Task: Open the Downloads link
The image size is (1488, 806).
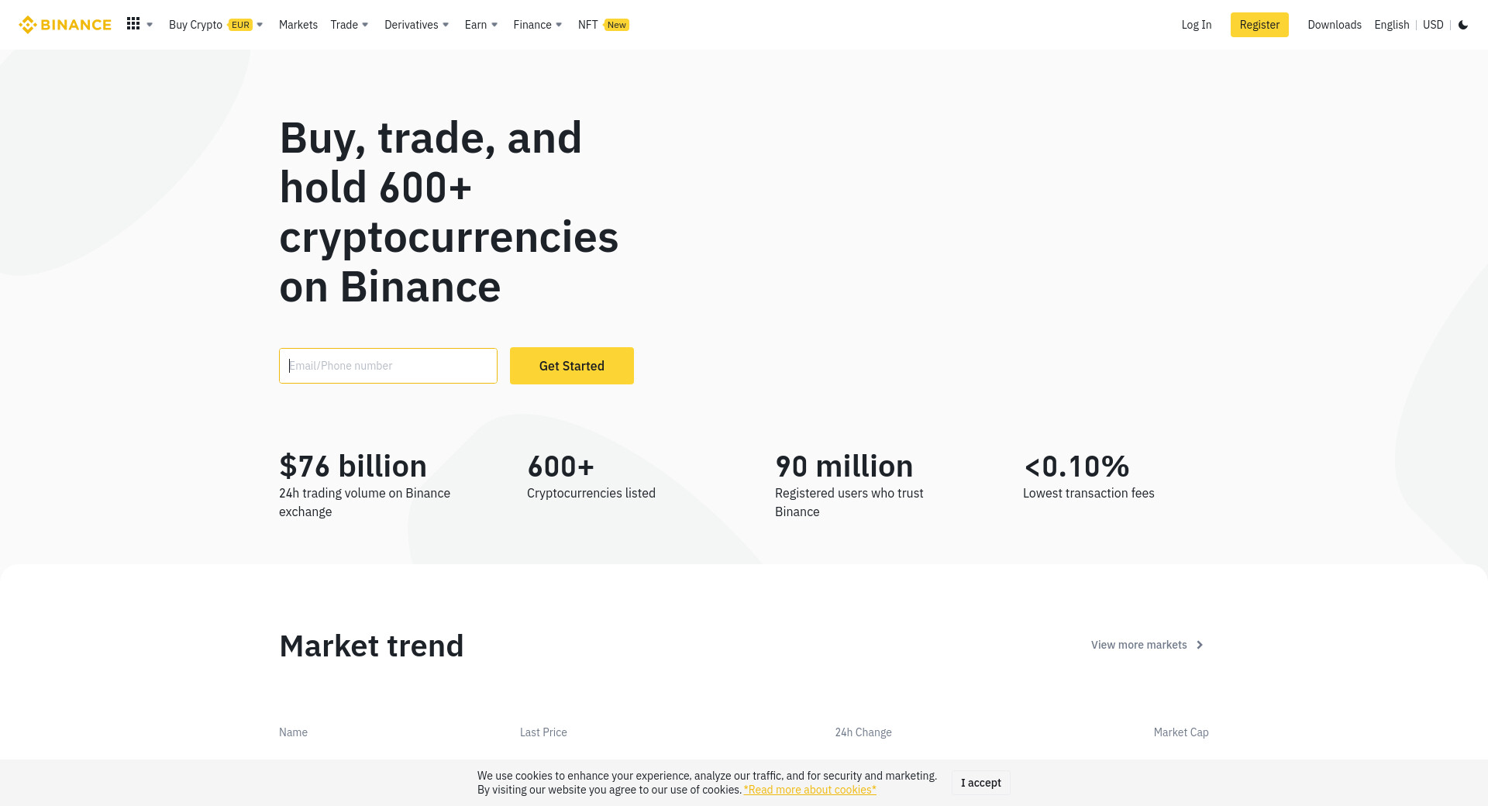Action: pyautogui.click(x=1335, y=25)
